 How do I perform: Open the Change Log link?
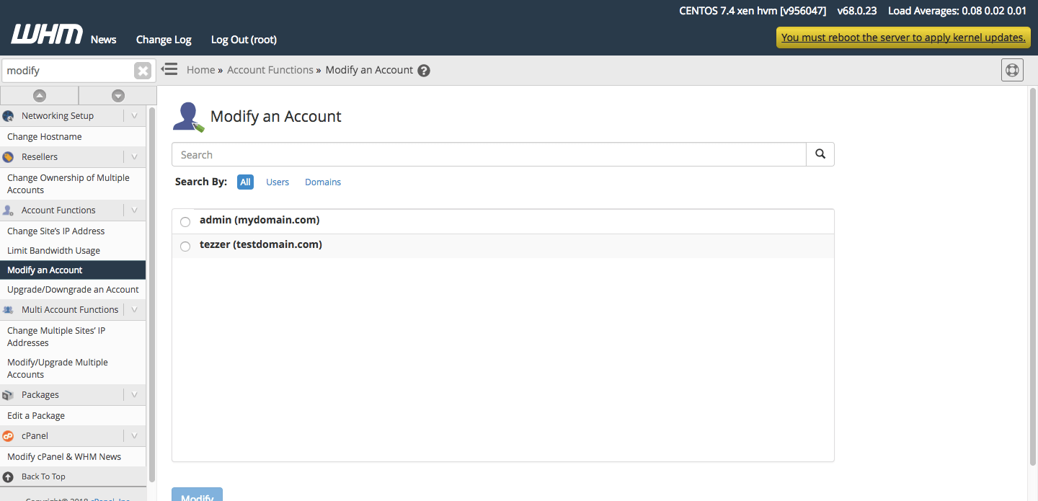coord(164,40)
